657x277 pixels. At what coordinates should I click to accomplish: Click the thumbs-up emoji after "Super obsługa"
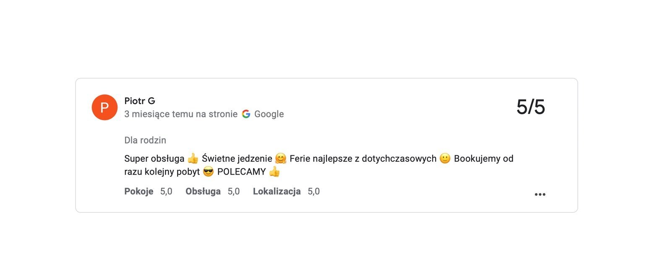(x=193, y=159)
